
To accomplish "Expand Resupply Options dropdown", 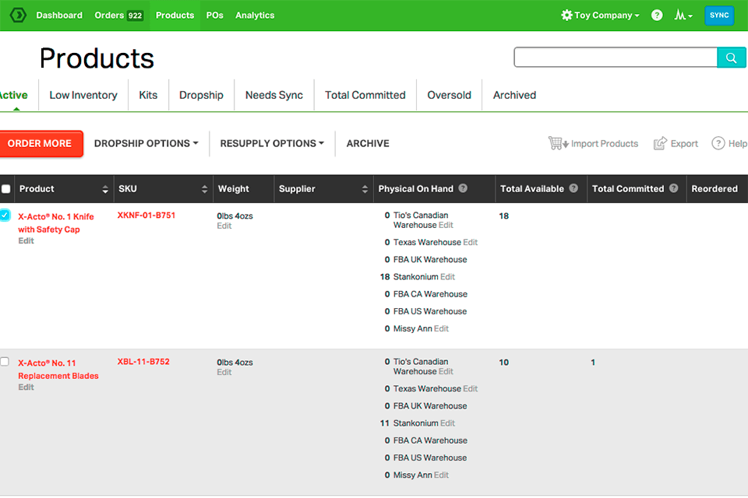I will (272, 143).
